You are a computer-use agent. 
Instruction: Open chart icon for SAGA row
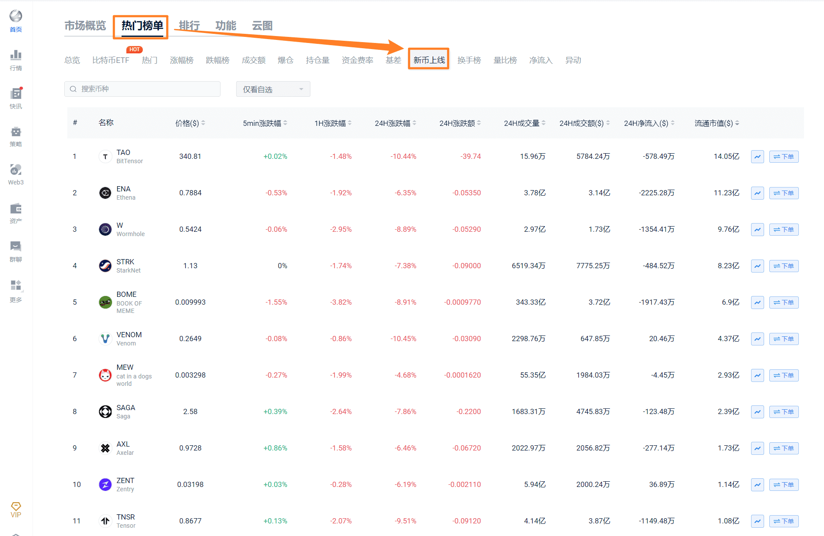[758, 412]
